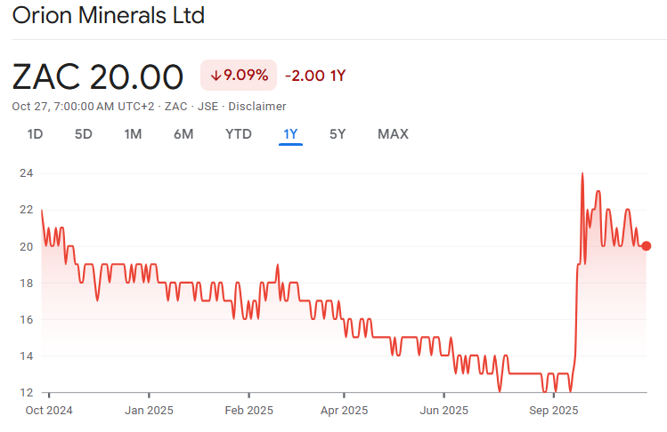The height and width of the screenshot is (432, 667).
Task: Click the Jun 2025 axis label
Action: (443, 411)
